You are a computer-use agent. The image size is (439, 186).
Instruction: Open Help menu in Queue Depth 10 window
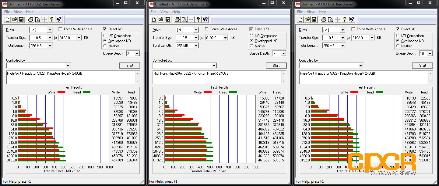click(x=322, y=12)
